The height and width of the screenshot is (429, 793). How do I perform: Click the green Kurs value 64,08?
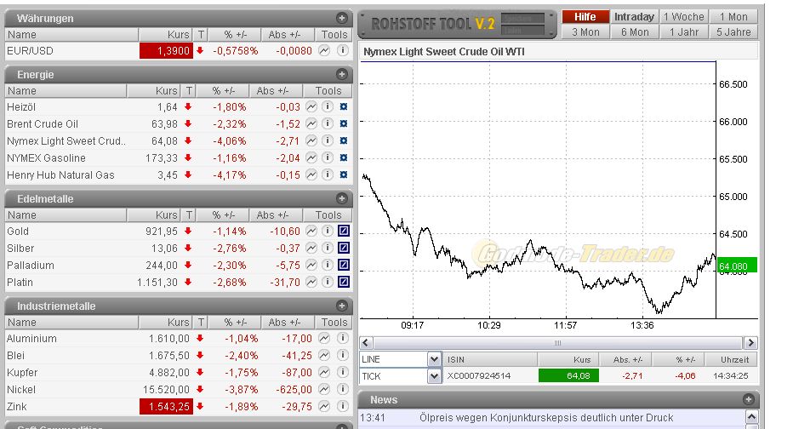coord(568,376)
